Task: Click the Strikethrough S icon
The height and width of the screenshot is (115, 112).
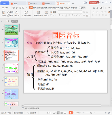Action: coord(69,15)
